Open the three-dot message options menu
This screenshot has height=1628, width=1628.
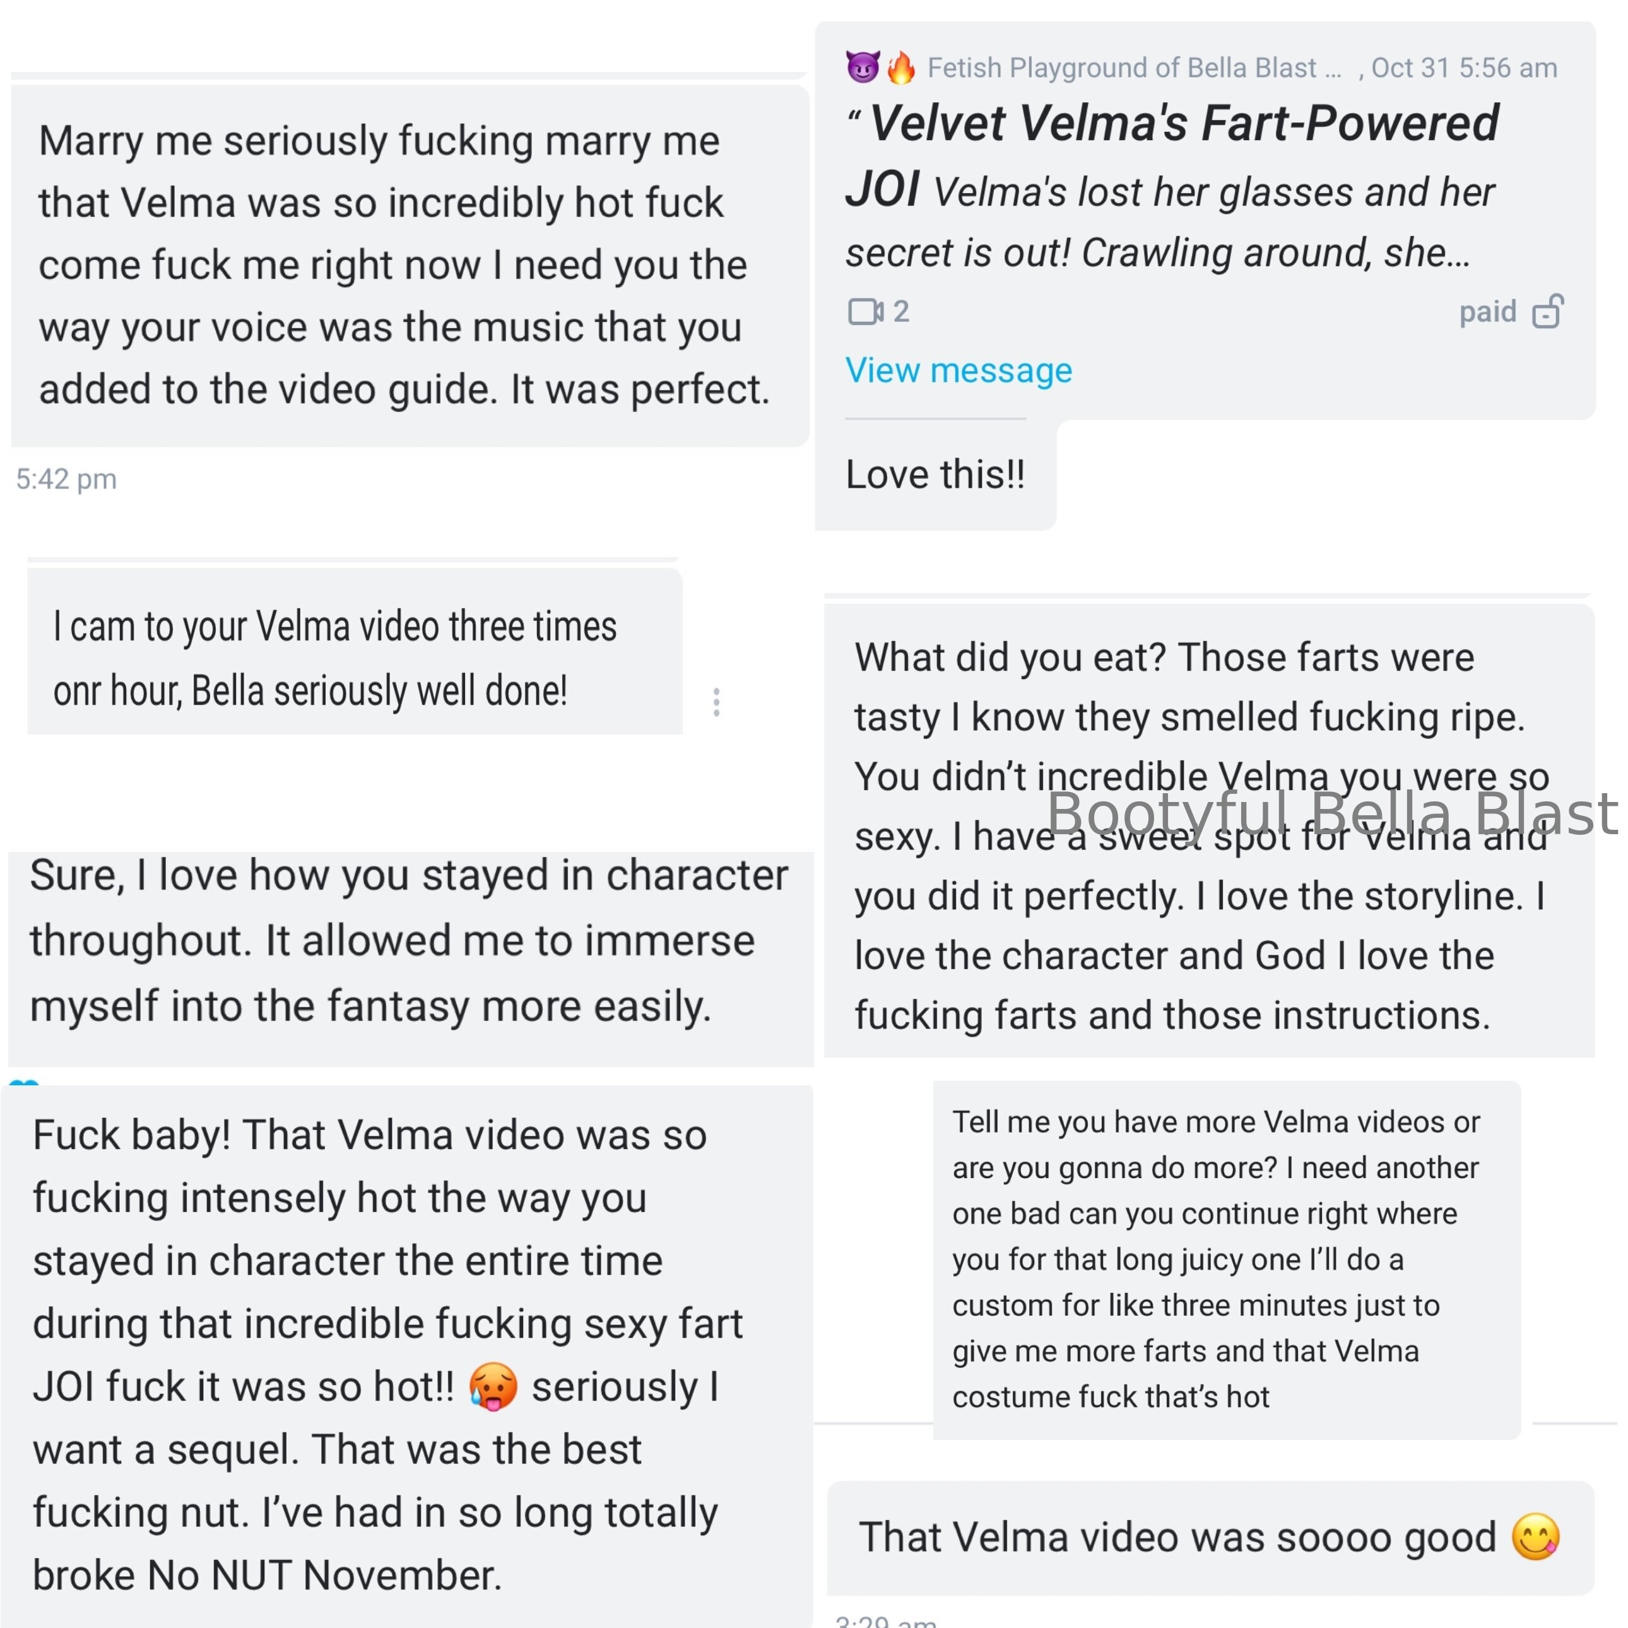716,702
